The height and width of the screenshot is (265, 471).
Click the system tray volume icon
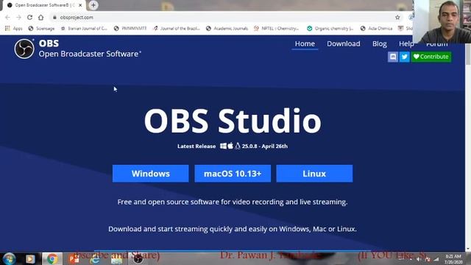tap(419, 259)
